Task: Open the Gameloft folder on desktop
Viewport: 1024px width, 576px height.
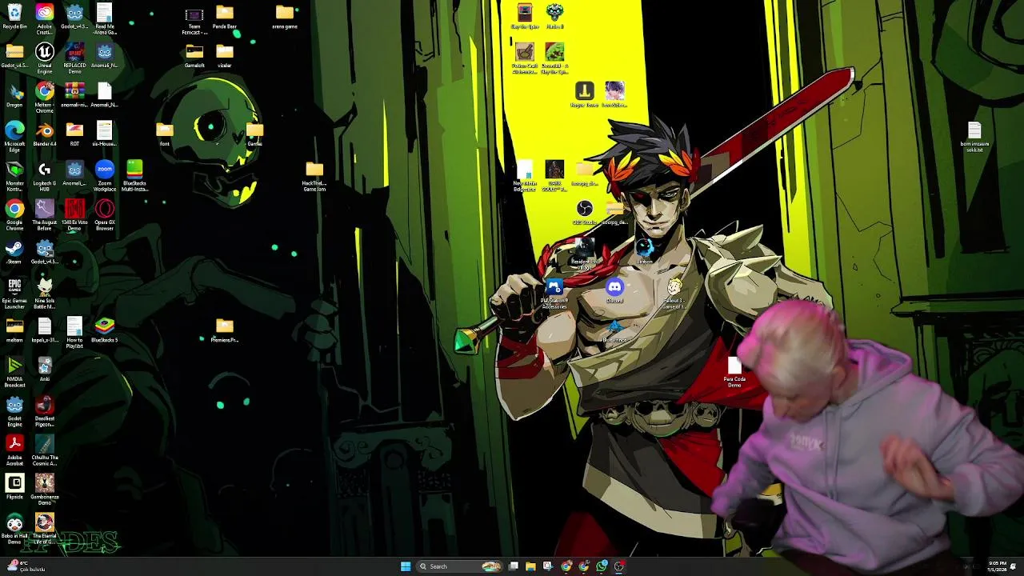Action: (194, 56)
